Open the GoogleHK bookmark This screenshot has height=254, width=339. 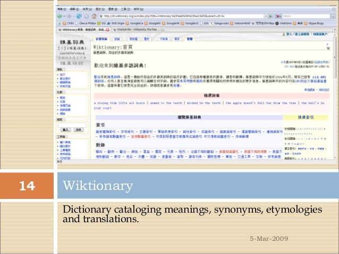[x=171, y=23]
